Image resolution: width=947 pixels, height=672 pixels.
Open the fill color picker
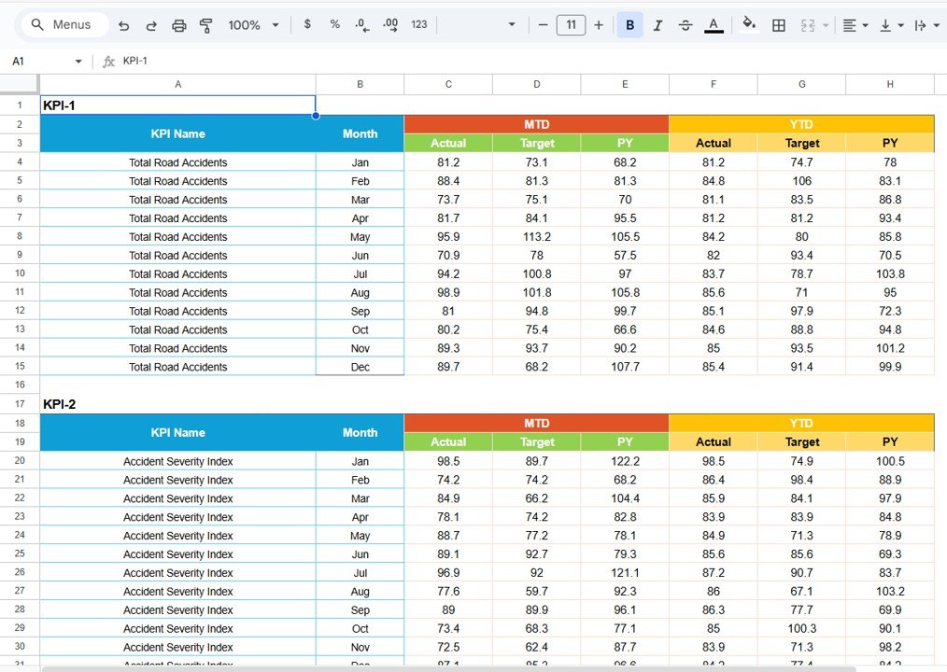[x=750, y=25]
